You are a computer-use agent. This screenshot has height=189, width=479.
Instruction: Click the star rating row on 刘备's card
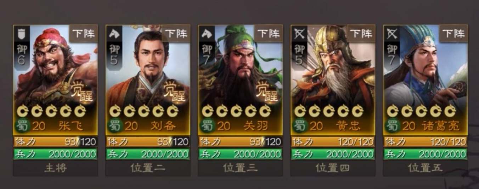tap(143, 111)
